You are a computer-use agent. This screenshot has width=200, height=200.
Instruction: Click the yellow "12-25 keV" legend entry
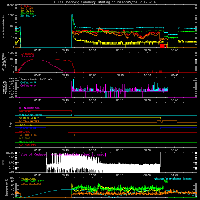point(27,11)
